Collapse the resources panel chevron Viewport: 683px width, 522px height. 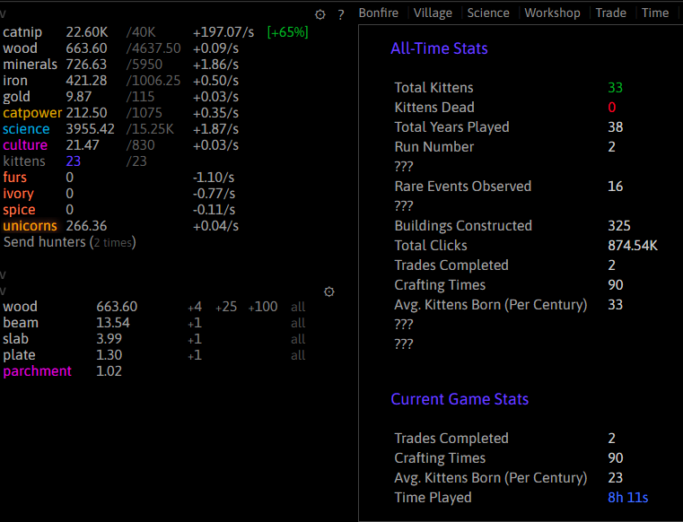coord(3,14)
